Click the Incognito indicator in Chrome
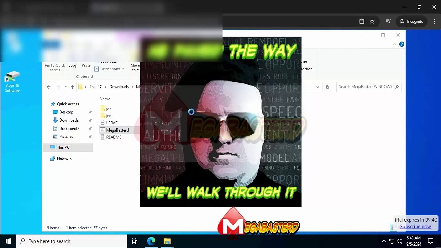Image resolution: width=441 pixels, height=248 pixels. (x=411, y=21)
